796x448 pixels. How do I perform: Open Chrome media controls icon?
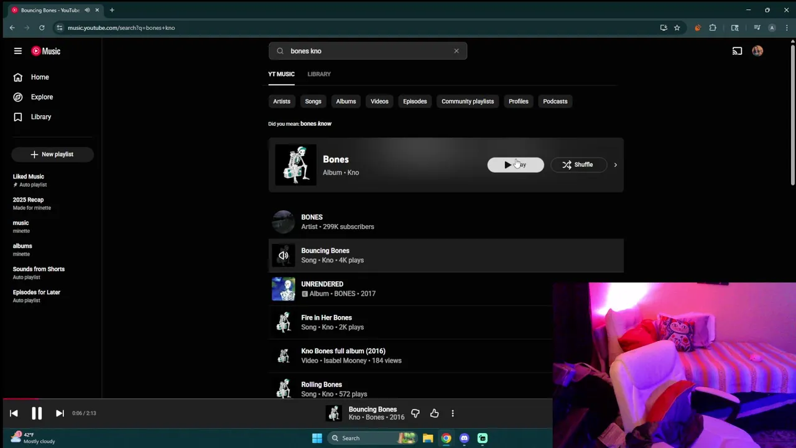[757, 27]
